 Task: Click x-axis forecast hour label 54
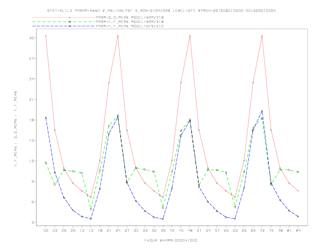click(208, 230)
